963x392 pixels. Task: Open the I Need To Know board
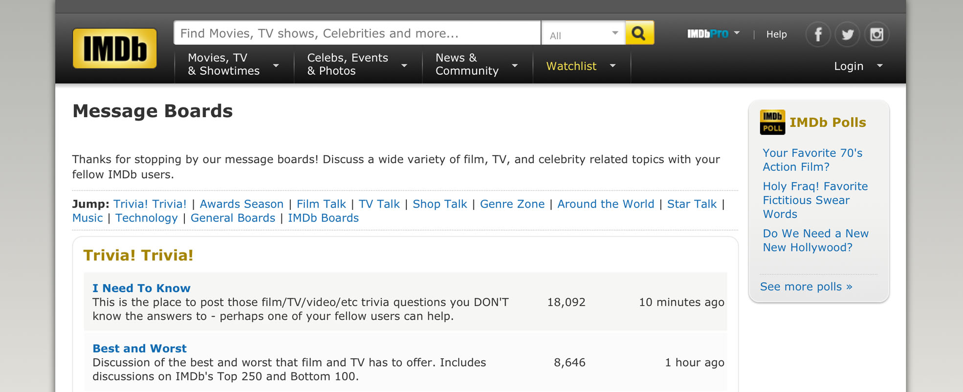click(x=141, y=288)
